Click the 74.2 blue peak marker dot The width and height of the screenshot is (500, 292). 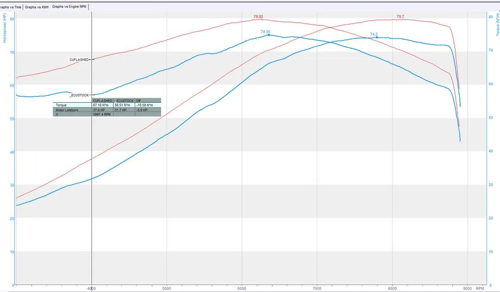tap(377, 37)
